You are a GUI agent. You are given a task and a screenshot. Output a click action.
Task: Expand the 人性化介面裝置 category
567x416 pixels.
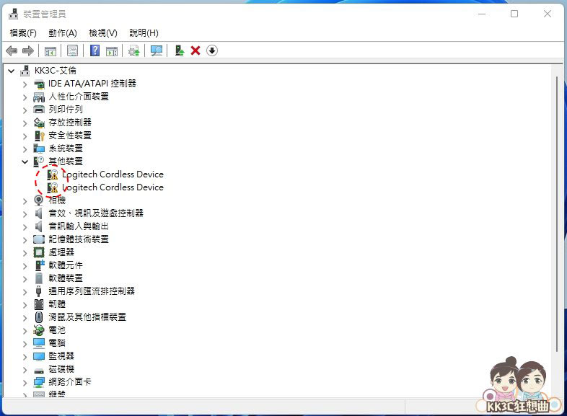tap(25, 97)
